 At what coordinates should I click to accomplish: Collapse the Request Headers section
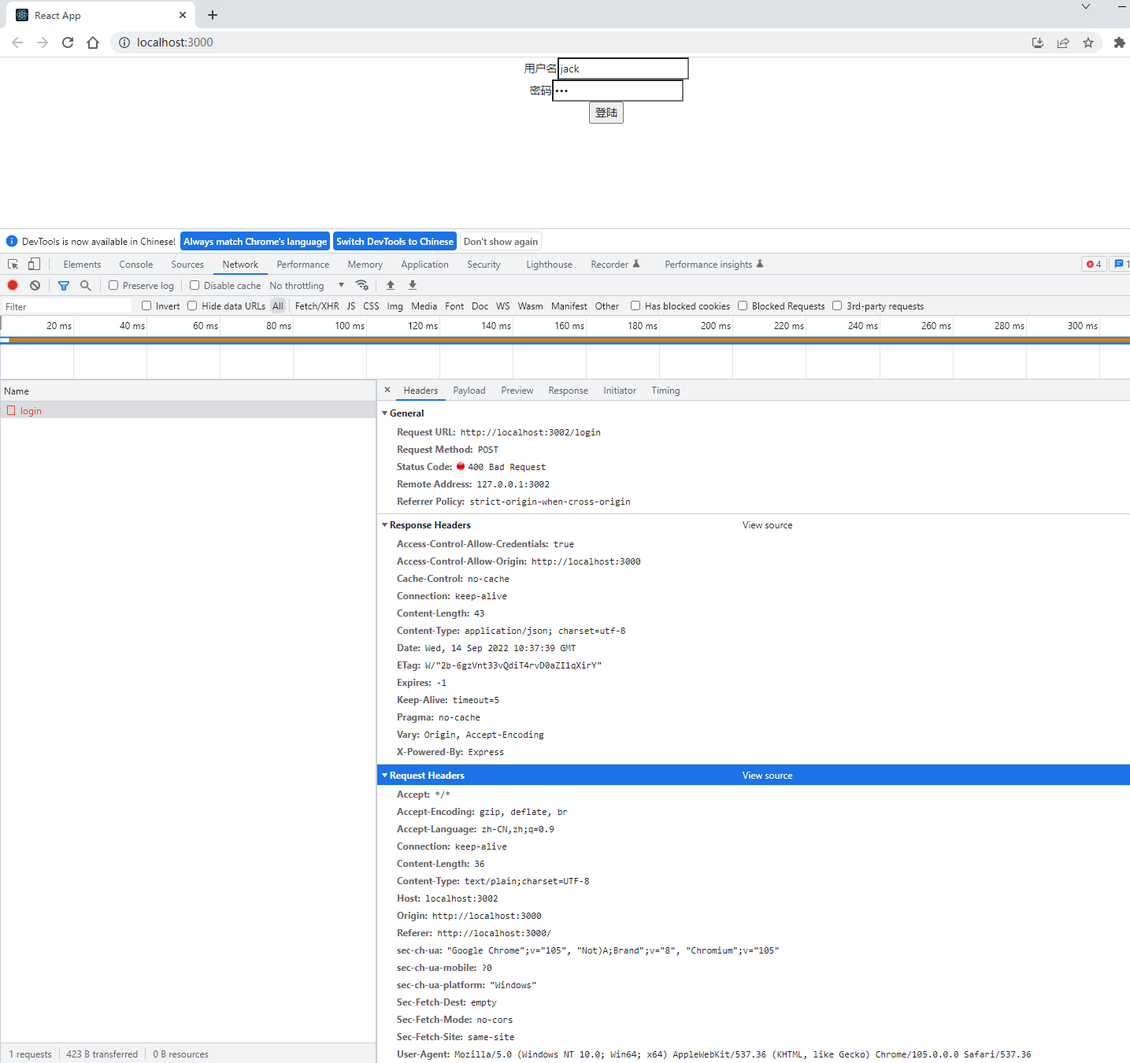click(x=385, y=776)
